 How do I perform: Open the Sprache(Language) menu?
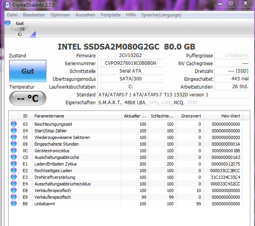161,15
